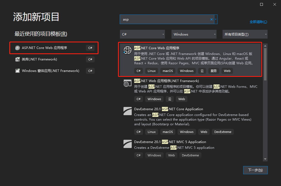Viewport: 281px width, 186px height.
Task: Open the C# language filter dropdown
Action: [x=142, y=34]
